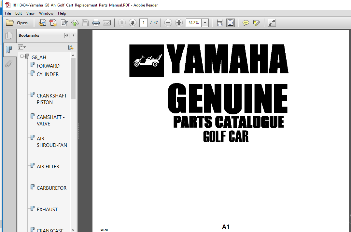Collapse the bookmarks pane double-arrow
This screenshot has width=351, height=232.
67,35
